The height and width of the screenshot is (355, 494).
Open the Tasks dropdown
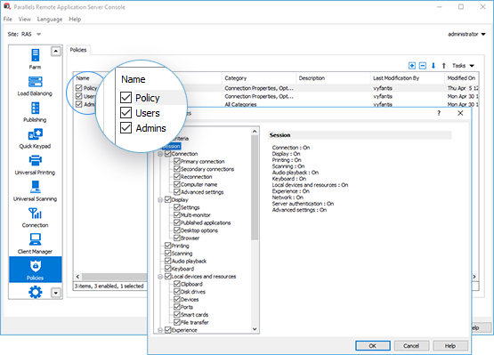click(463, 66)
